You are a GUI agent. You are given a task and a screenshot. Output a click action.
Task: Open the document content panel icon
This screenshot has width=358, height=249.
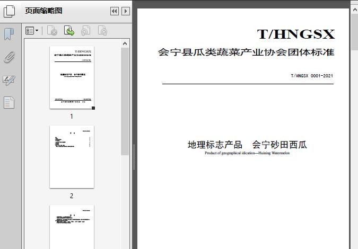(9, 103)
